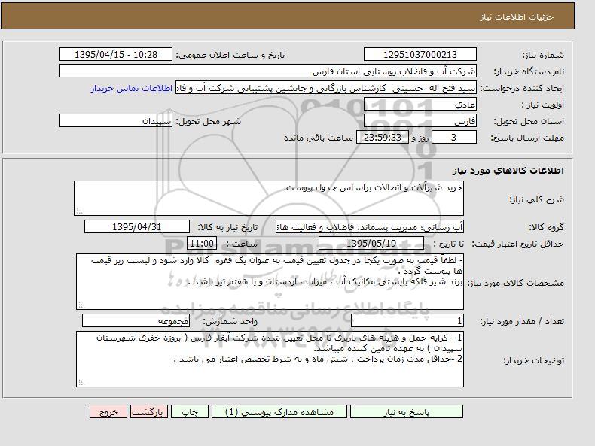Open اطلاعات تماس خریدار link

tap(132, 88)
